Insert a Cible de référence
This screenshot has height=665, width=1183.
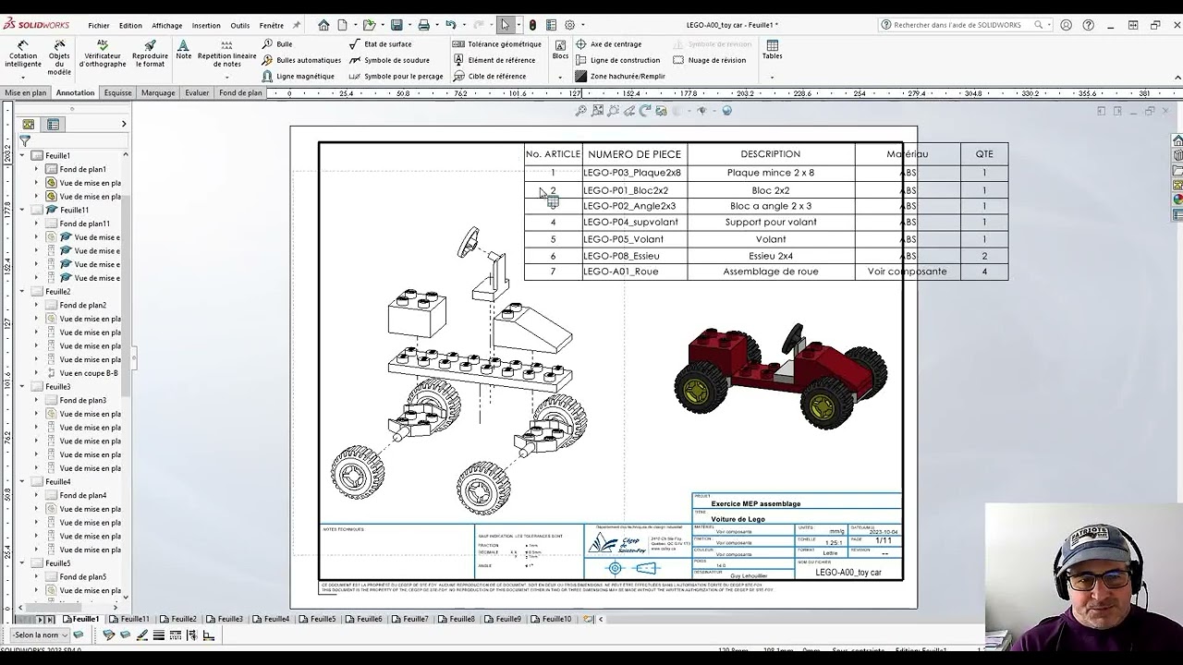pos(490,77)
